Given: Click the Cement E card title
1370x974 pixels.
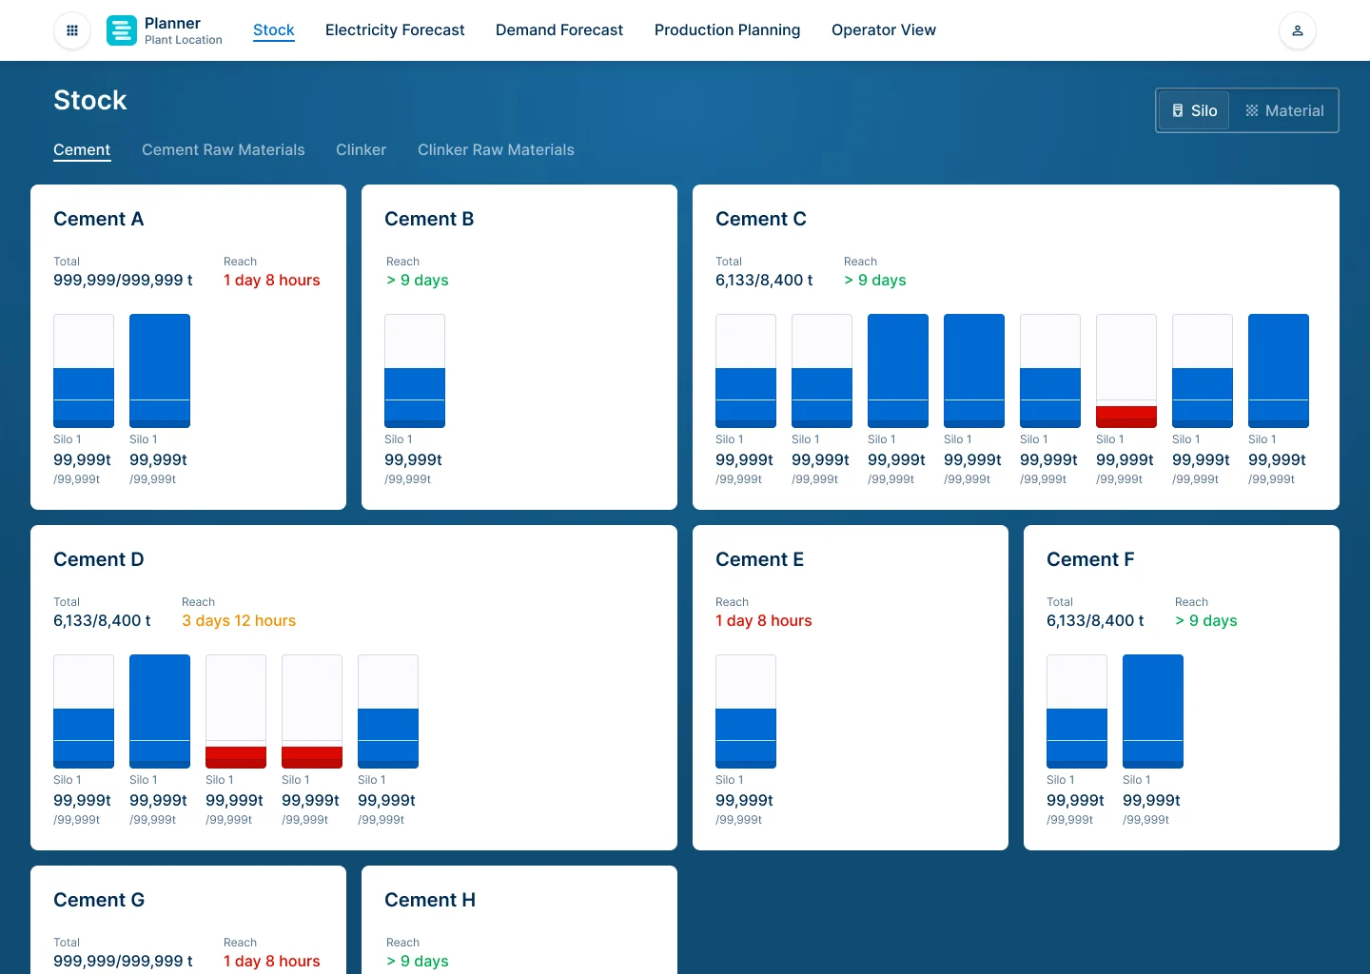Looking at the screenshot, I should point(760,559).
